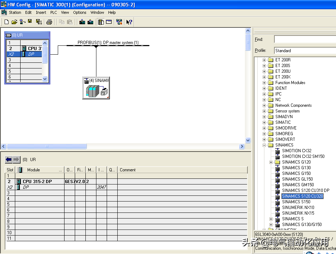The width and height of the screenshot is (336, 254).
Task: Click the back navigation arrow button
Action: point(9,160)
